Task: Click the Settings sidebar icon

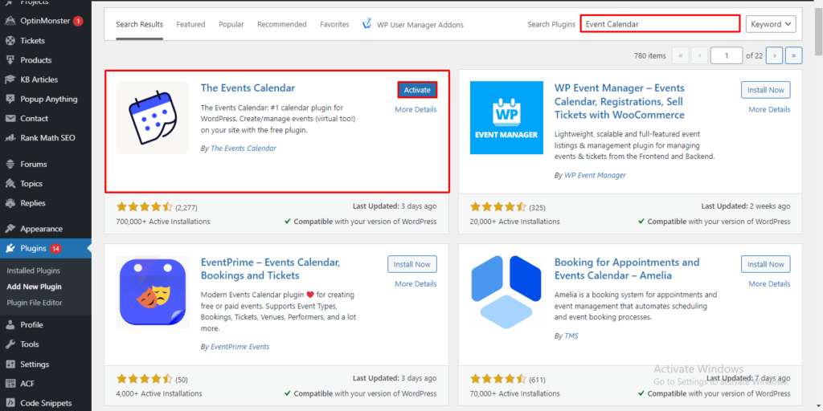Action: click(10, 364)
